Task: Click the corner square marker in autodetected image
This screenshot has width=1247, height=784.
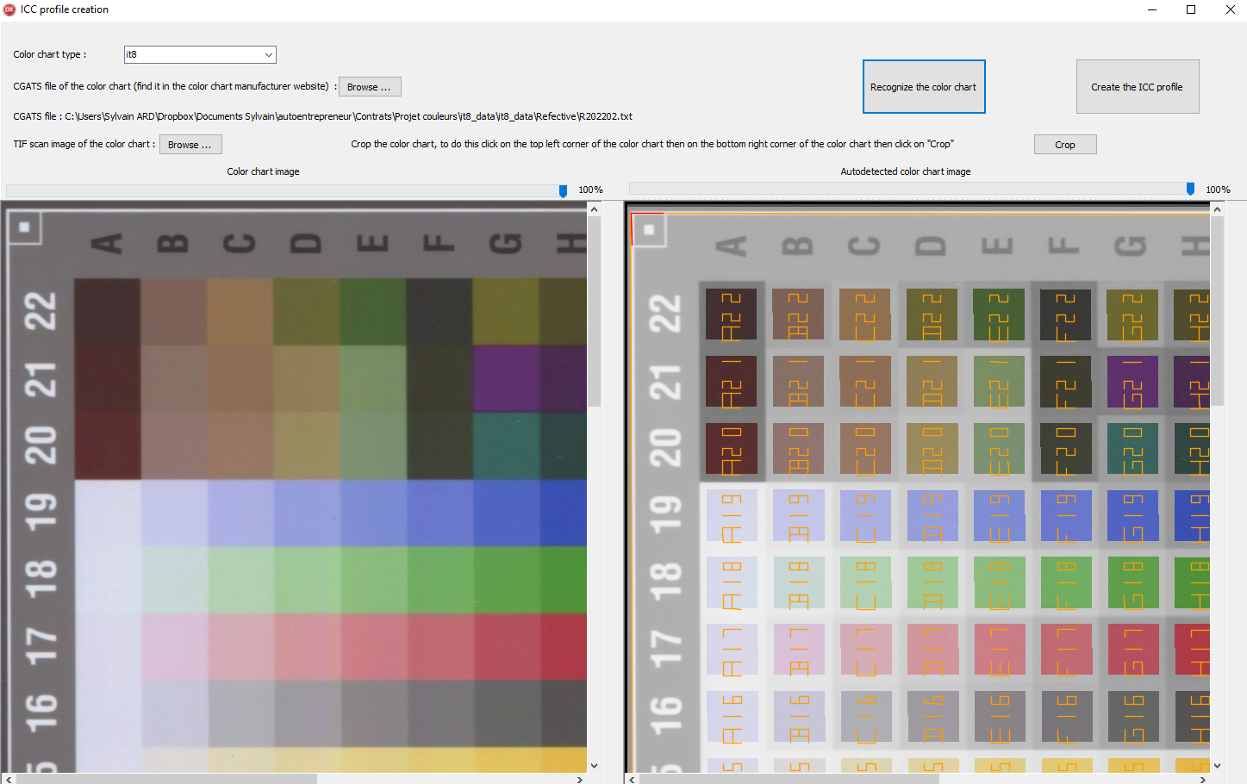Action: (649, 229)
